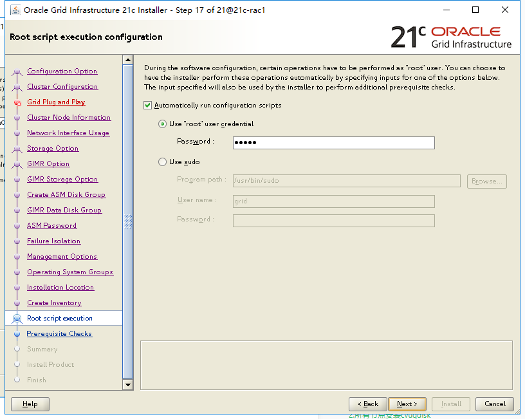Viewport: 525px width, 419px height.
Task: Jump to Cluster Node Information step
Action: [69, 117]
